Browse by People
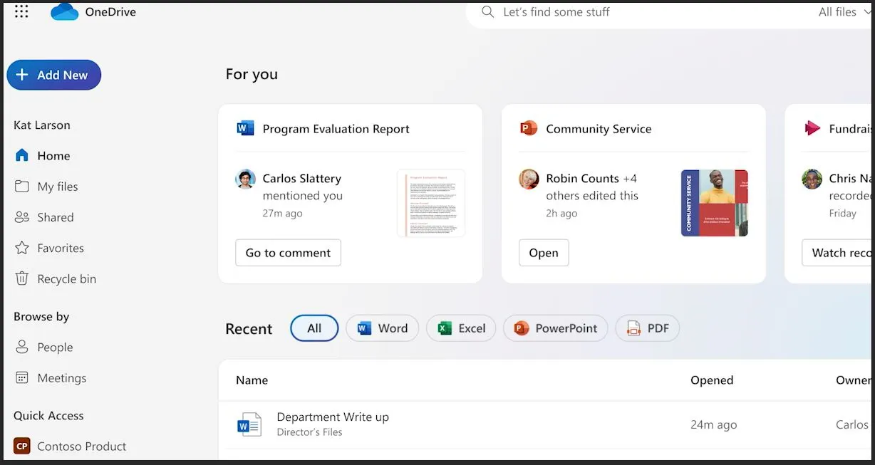The height and width of the screenshot is (465, 875). coord(55,348)
